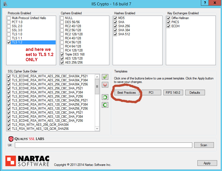Image resolution: width=222 pixels, height=171 pixels.
Task: Move cipher suite up with green arrow
Action: [105, 97]
